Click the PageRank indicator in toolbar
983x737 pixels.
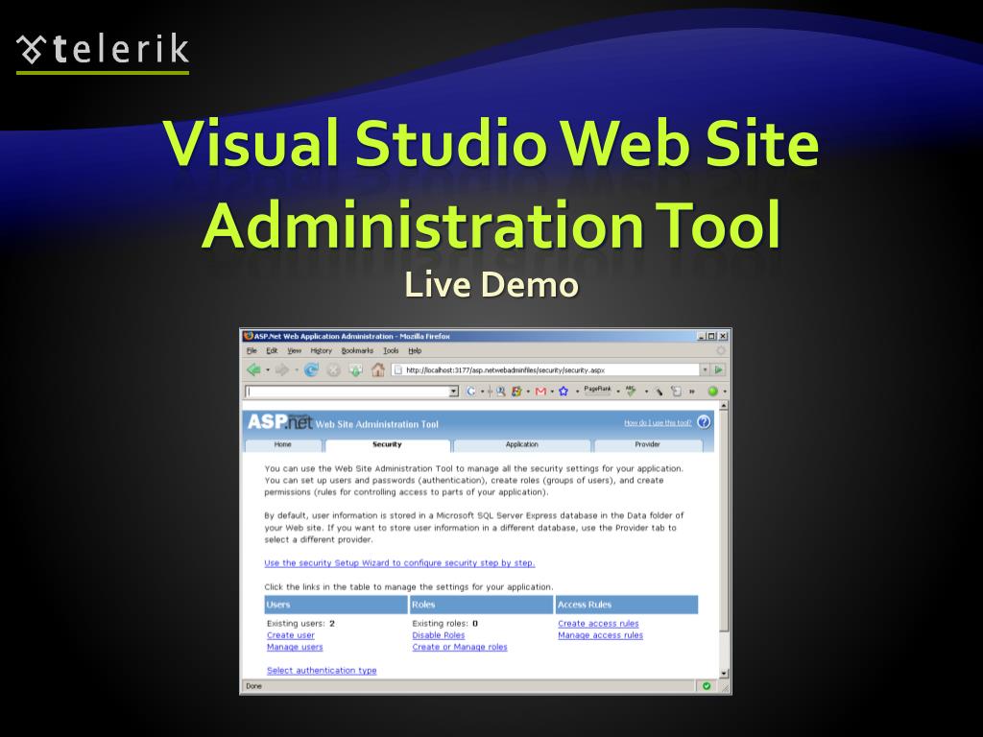[x=597, y=391]
